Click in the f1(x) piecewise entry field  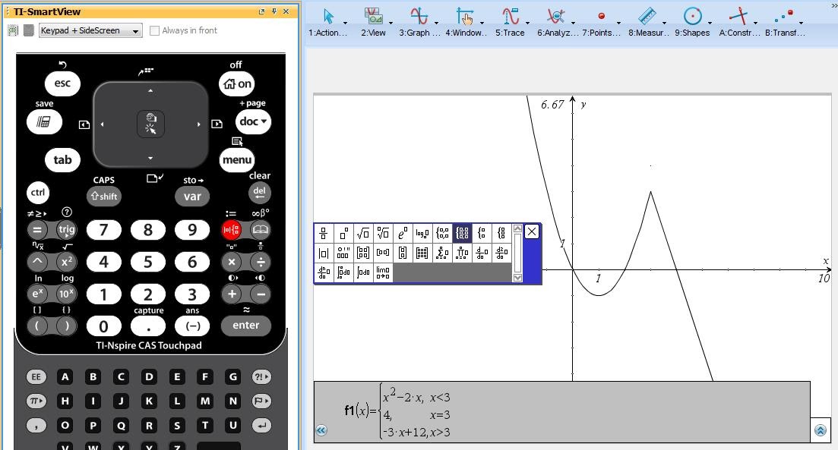(562, 411)
